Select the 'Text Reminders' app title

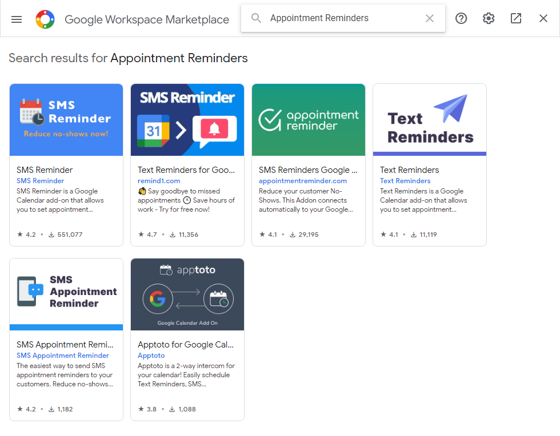pos(410,170)
